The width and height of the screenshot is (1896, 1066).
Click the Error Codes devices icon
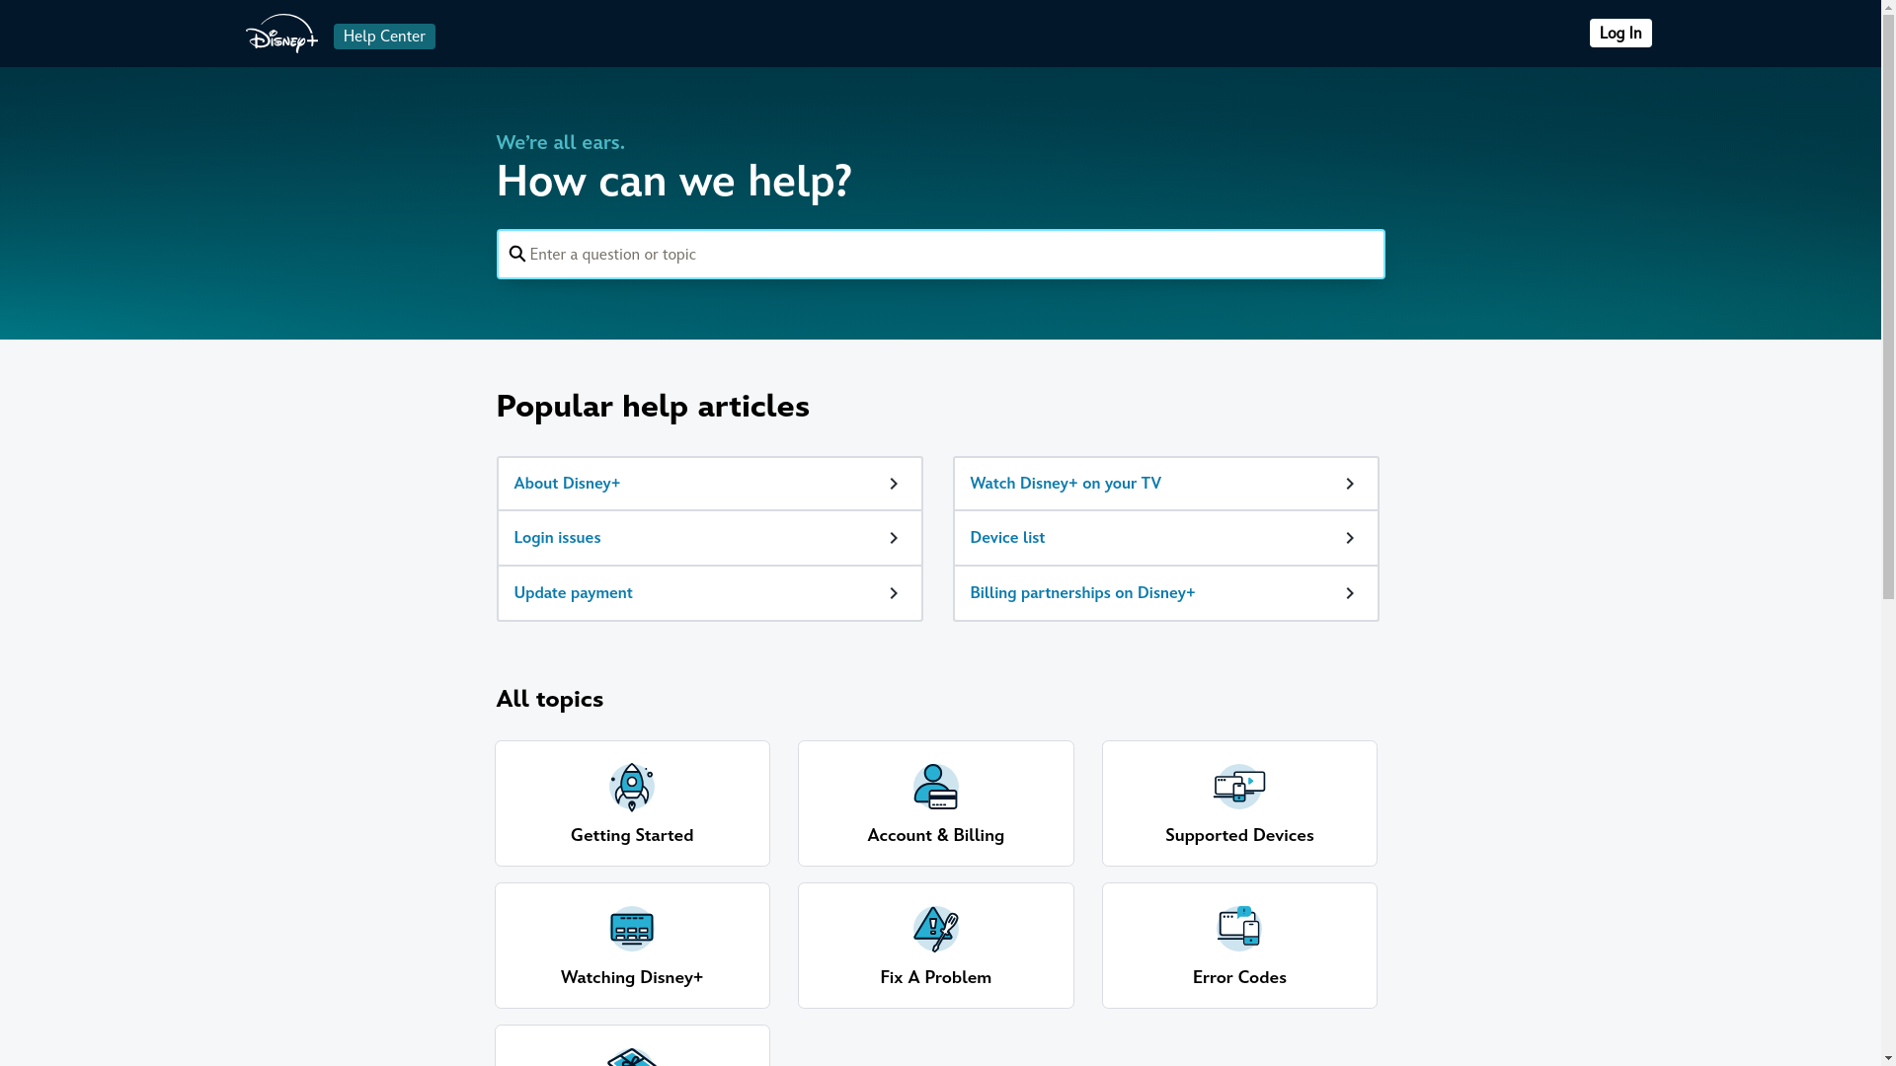tap(1239, 929)
